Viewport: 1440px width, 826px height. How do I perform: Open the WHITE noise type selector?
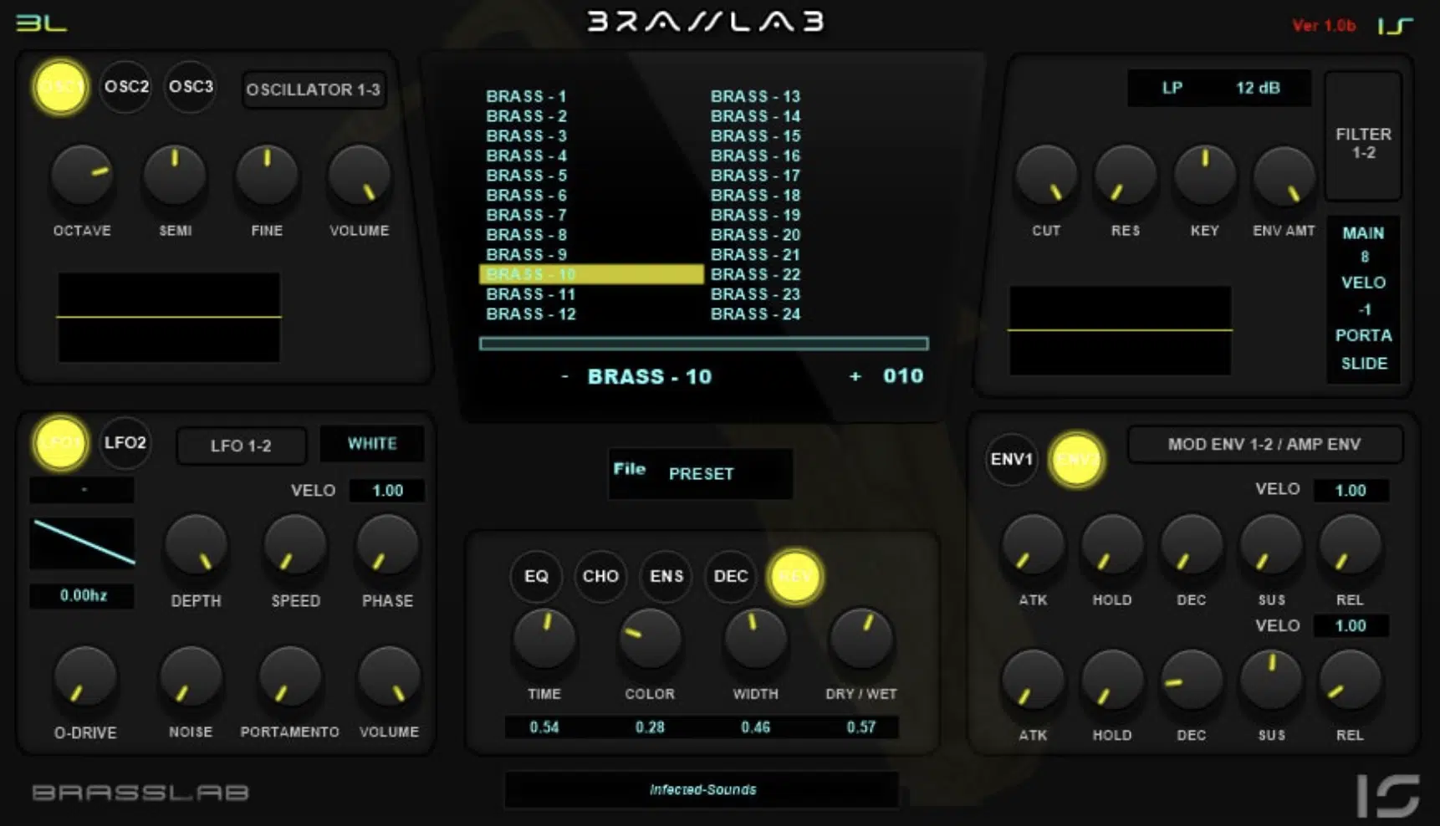pyautogui.click(x=372, y=444)
